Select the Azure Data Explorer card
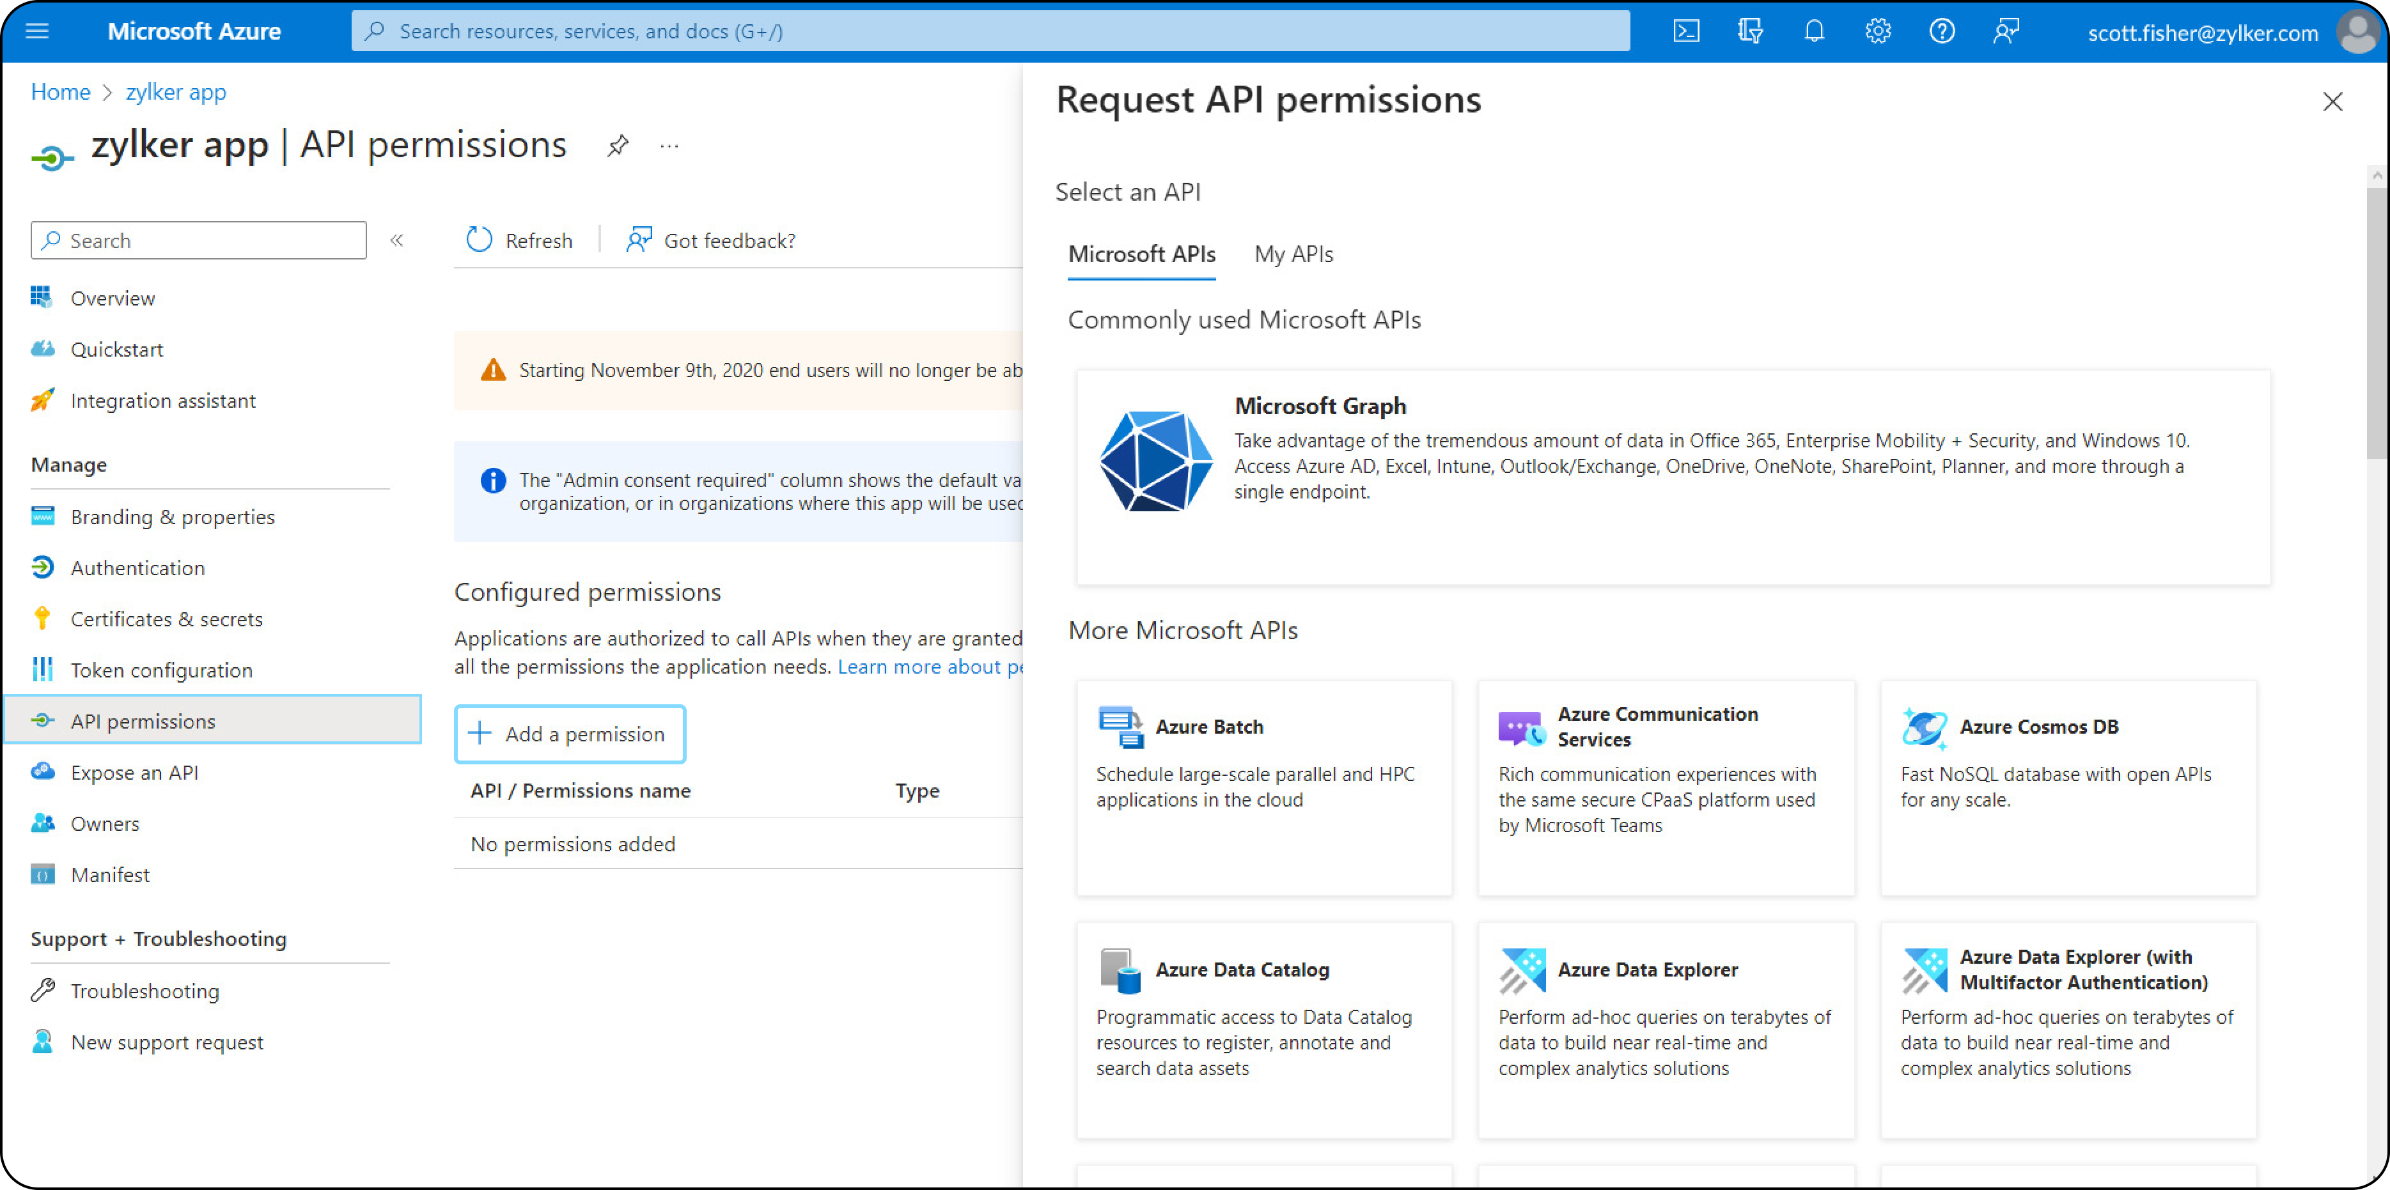The width and height of the screenshot is (2390, 1190). click(x=1666, y=1030)
